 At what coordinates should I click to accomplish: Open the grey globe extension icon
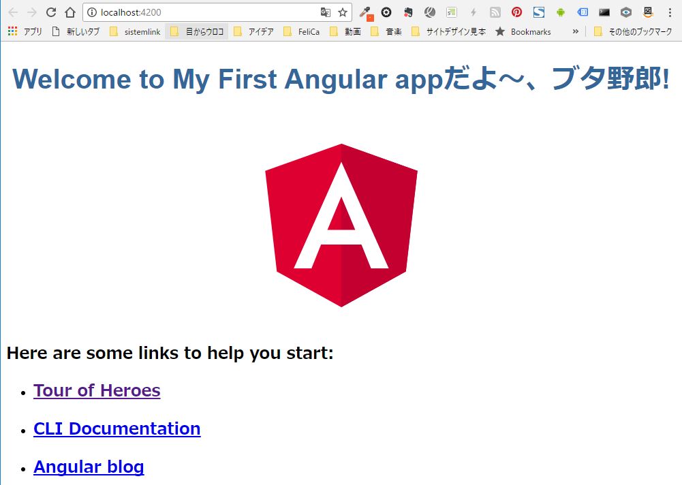coord(430,12)
